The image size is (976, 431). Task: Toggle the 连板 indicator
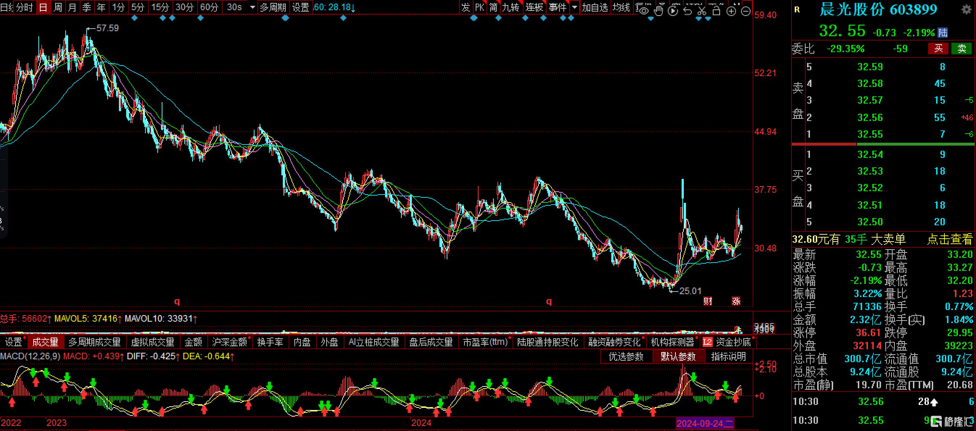(x=535, y=7)
